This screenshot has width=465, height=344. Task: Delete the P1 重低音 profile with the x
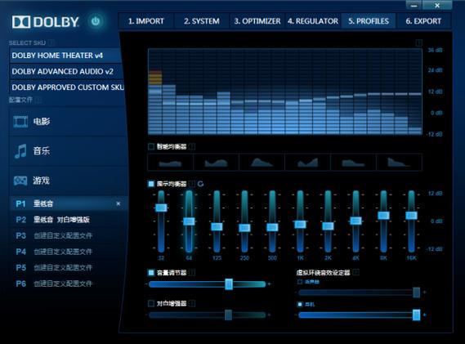tap(118, 203)
